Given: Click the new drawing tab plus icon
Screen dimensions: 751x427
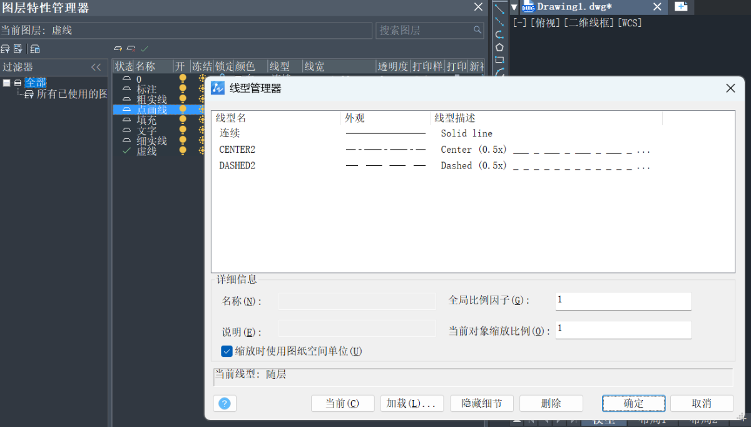Looking at the screenshot, I should (x=681, y=7).
